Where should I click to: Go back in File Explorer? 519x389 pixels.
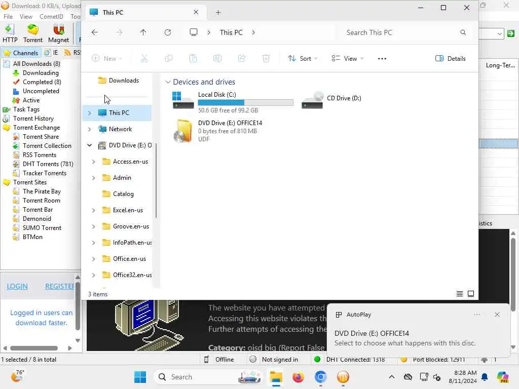tap(95, 32)
